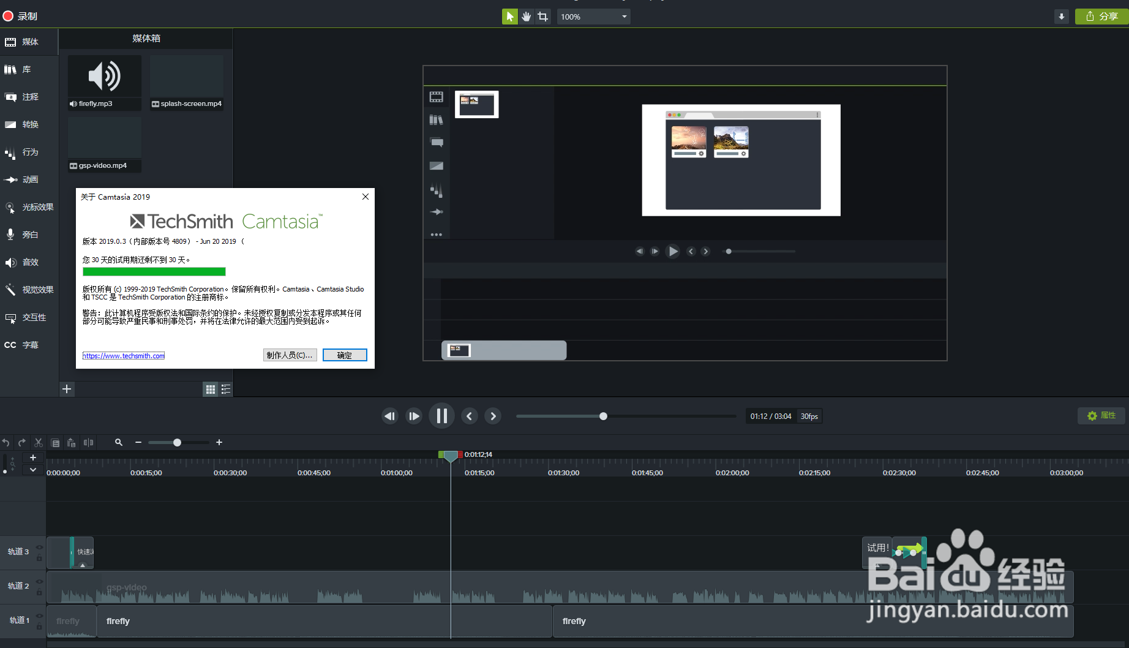Select the gsp-video clip on Track 2
The width and height of the screenshot is (1129, 648).
560,587
